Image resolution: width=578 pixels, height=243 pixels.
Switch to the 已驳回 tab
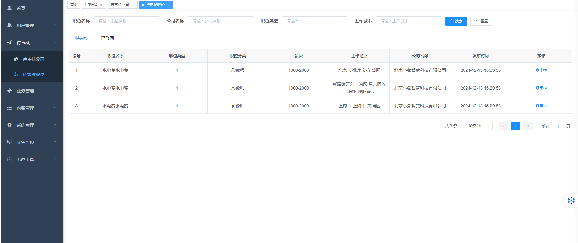[108, 38]
